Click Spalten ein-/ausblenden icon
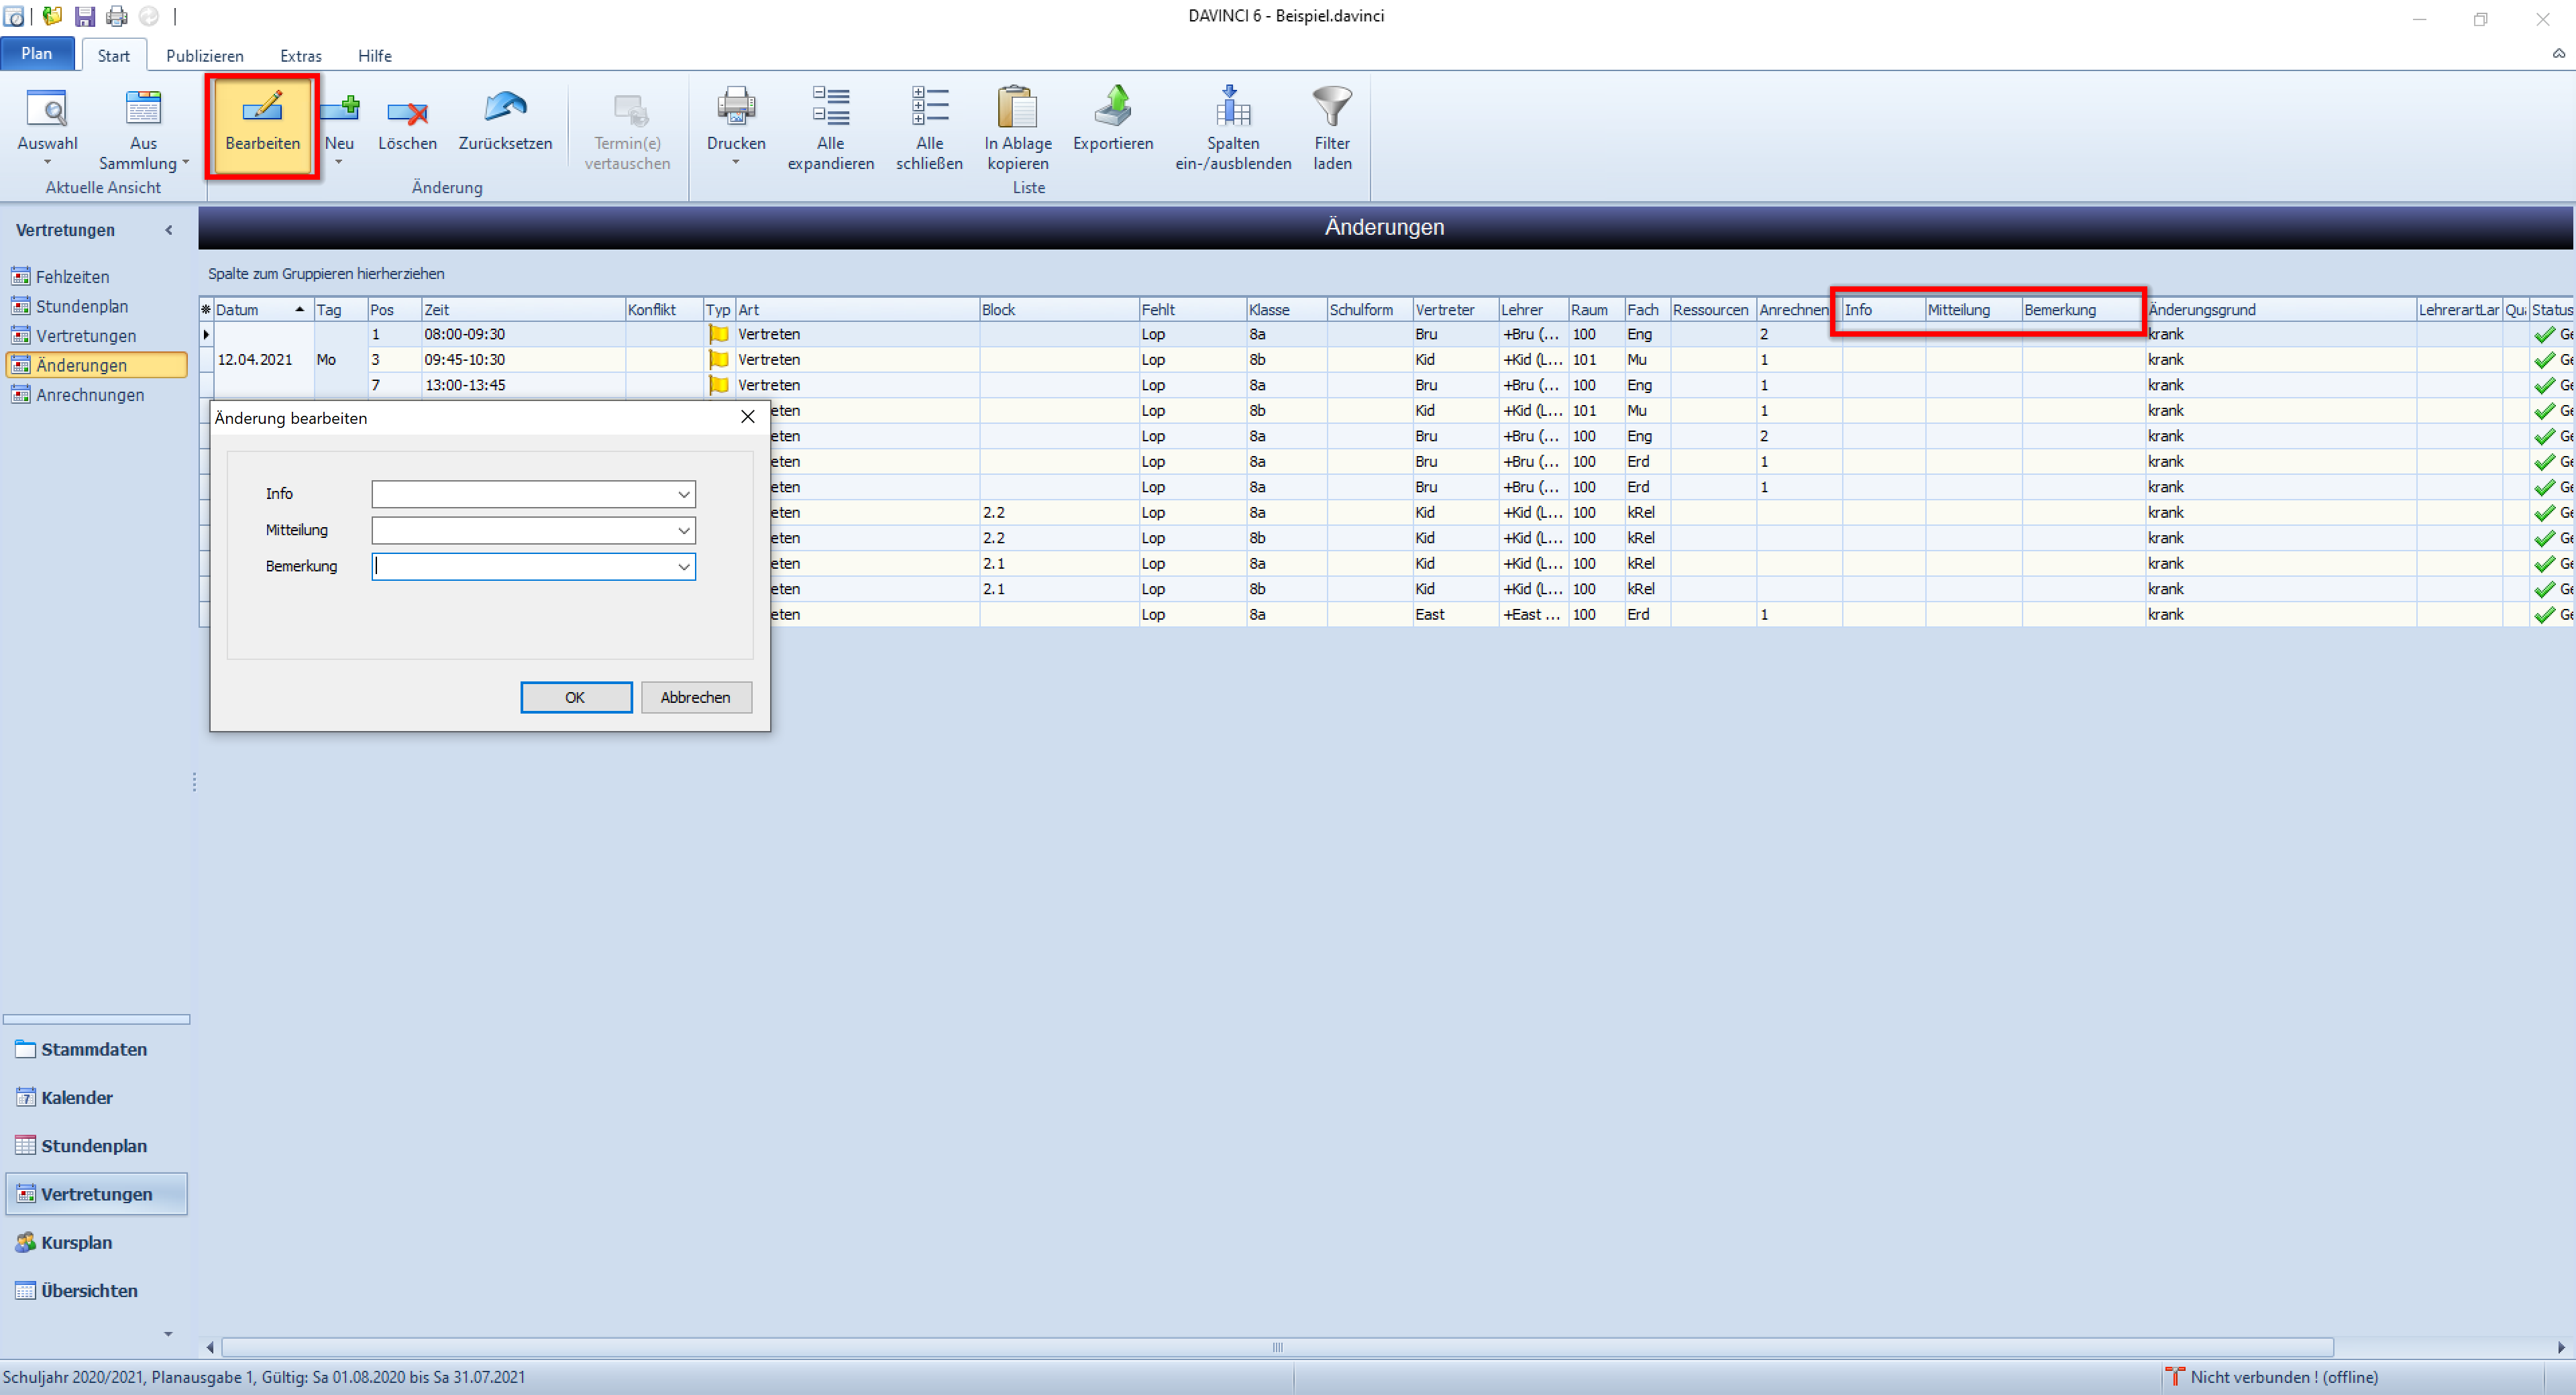The width and height of the screenshot is (2576, 1395). tap(1232, 106)
